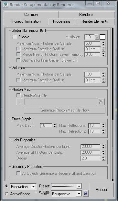Click the GI Multiplier spinner arrows
This screenshot has height=201, width=118.
click(97, 37)
